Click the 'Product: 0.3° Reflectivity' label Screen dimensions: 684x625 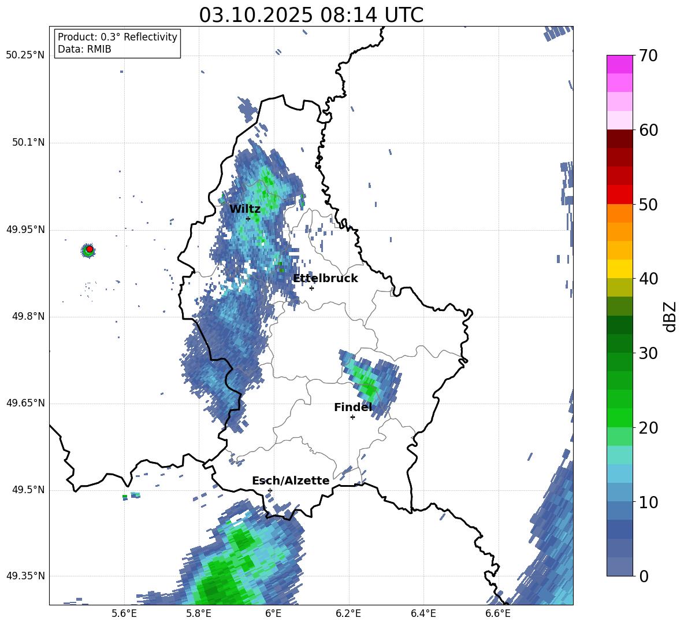117,36
